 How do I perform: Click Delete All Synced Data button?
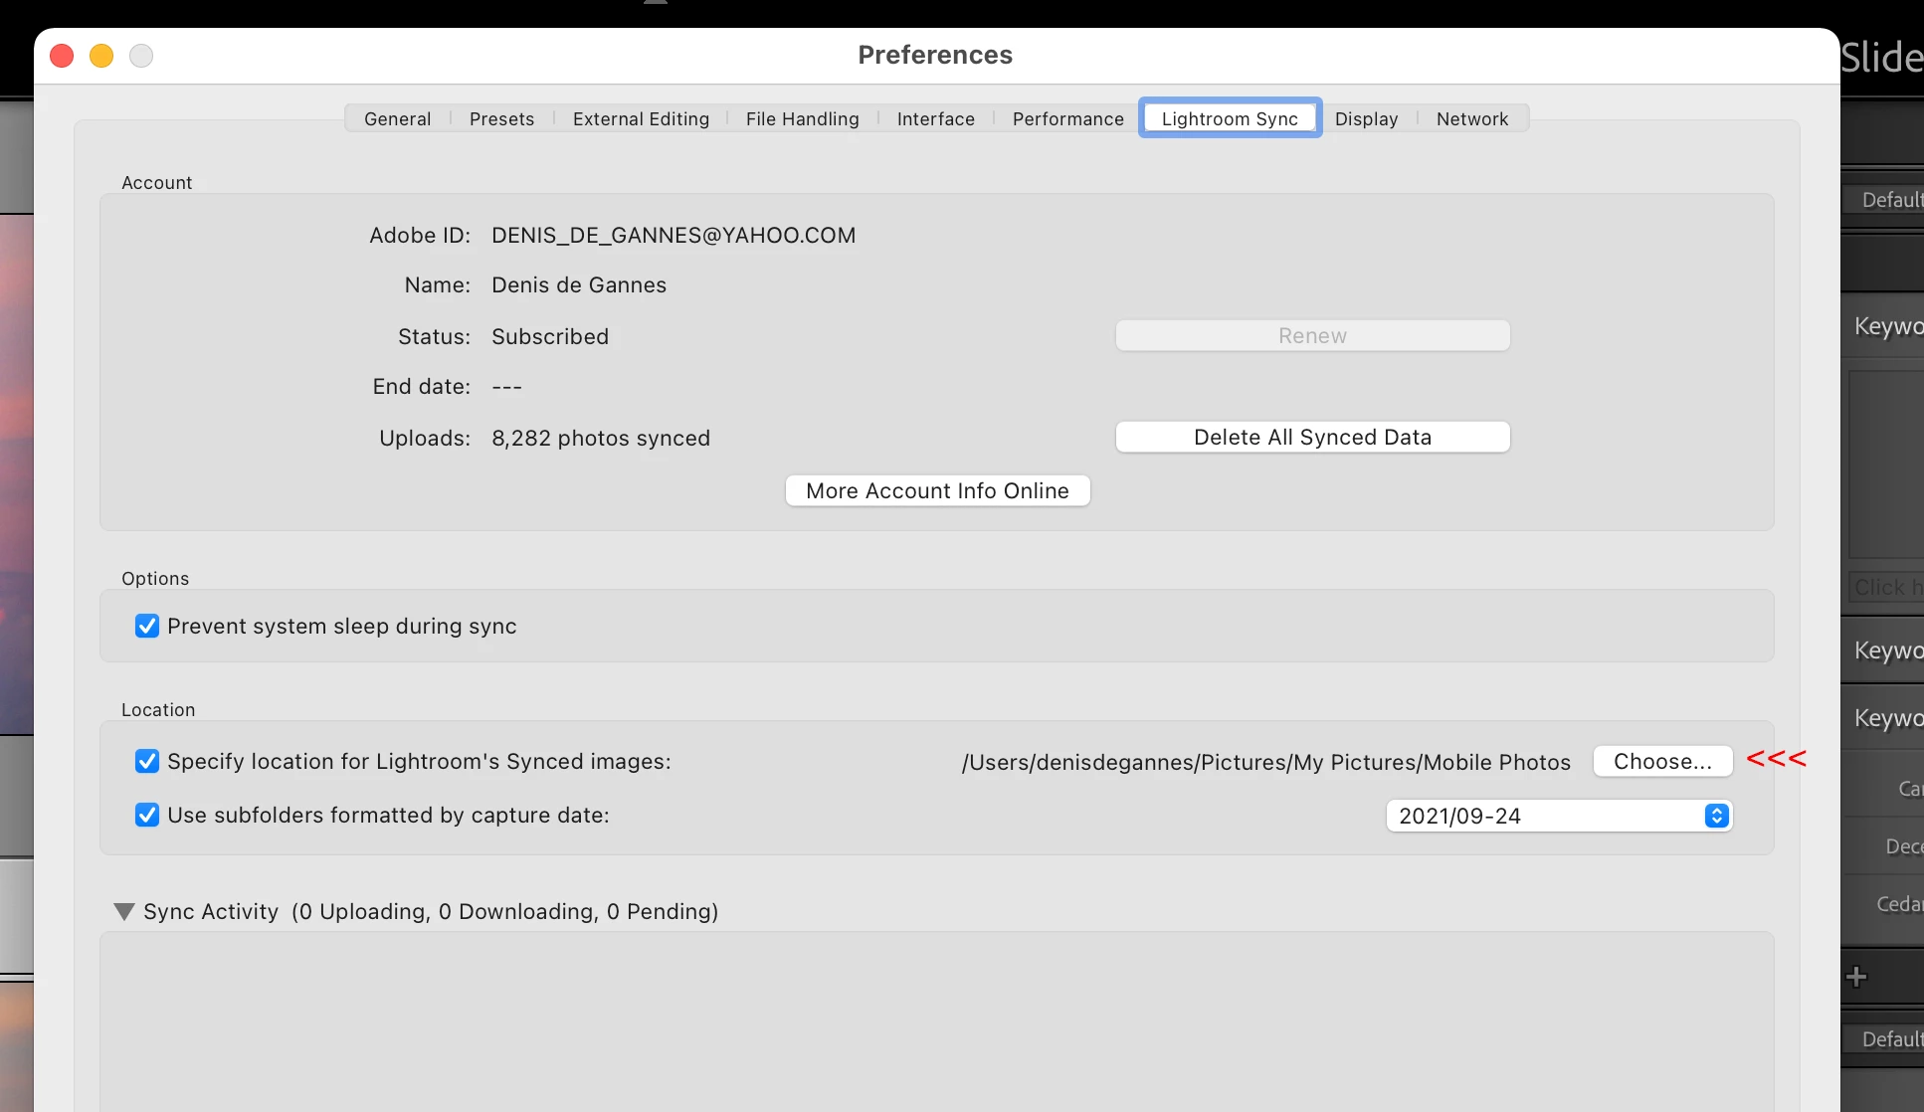pyautogui.click(x=1312, y=438)
